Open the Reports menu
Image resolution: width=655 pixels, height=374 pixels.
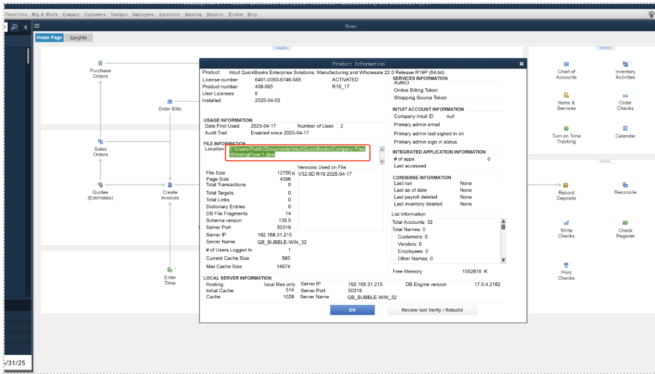(x=215, y=14)
